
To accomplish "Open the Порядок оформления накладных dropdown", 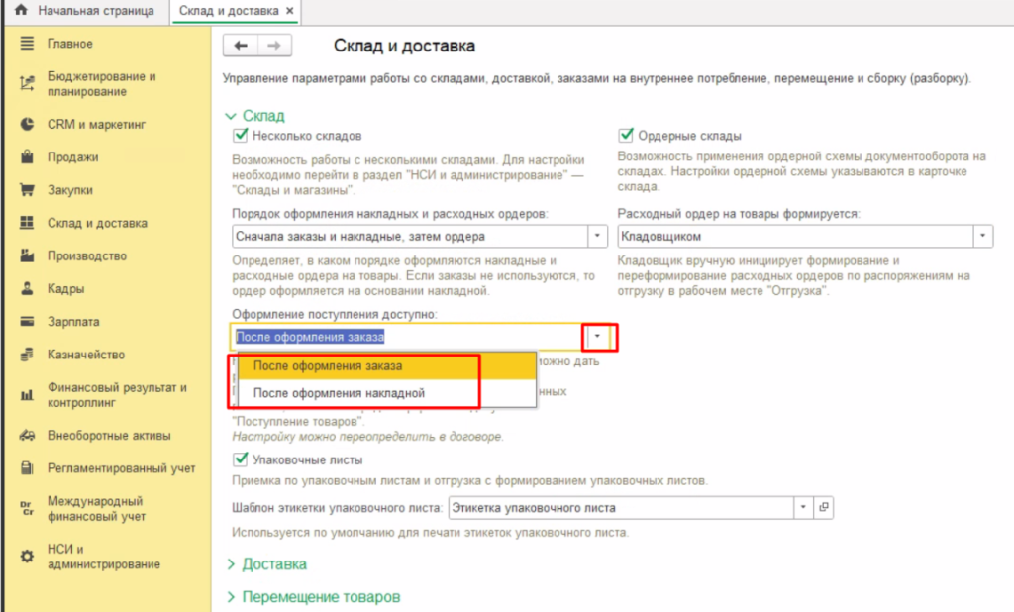I will pyautogui.click(x=597, y=237).
